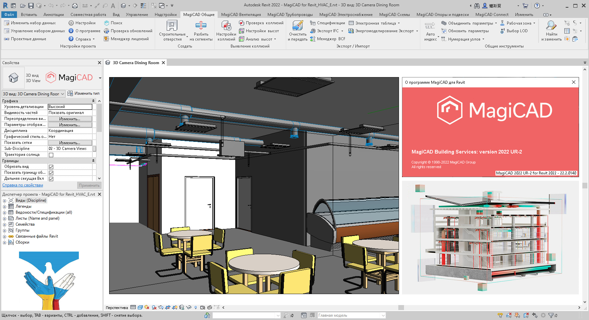Select Связанные файлы Revit tree item
The image size is (589, 320).
(37, 236)
